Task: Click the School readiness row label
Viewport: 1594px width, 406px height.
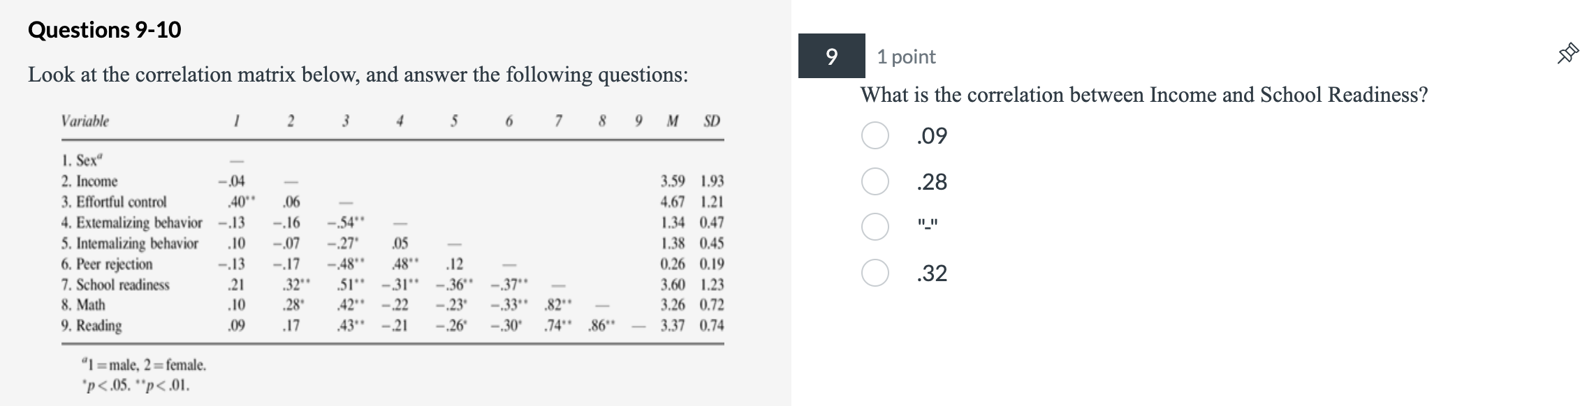Action: [x=116, y=284]
